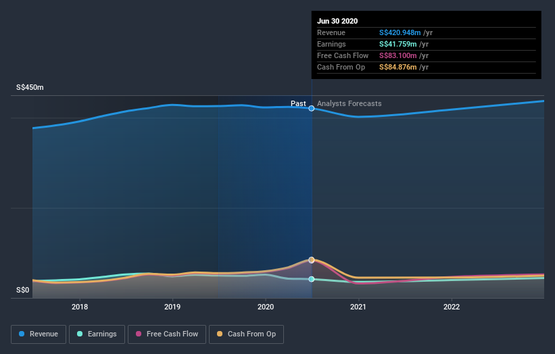Toggle the Free Cash Flow legend button
The width and height of the screenshot is (555, 354).
[167, 334]
